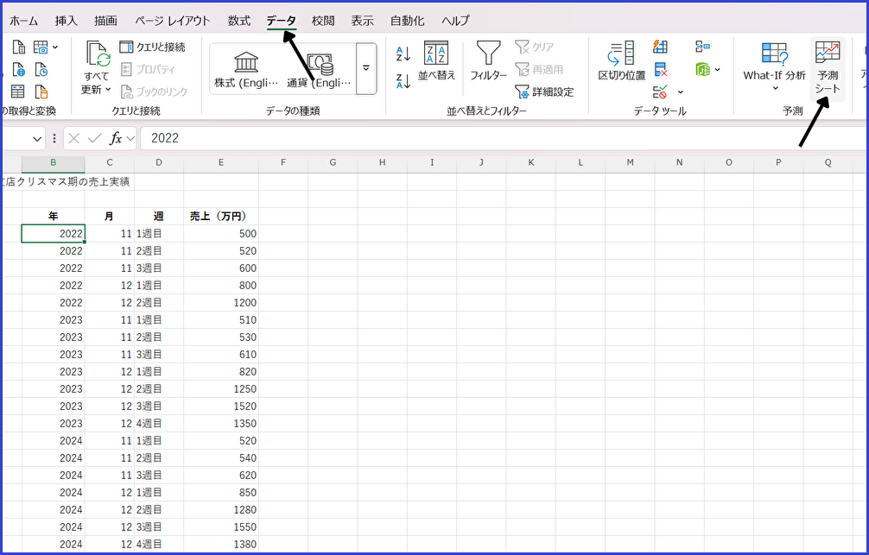Expand the データの種類 gallery

point(366,68)
